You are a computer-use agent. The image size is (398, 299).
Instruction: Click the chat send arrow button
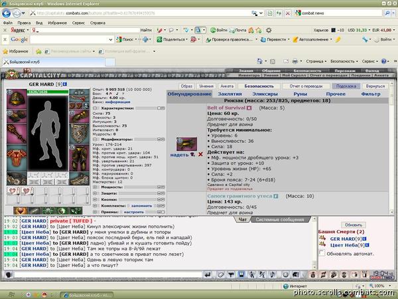(x=208, y=275)
